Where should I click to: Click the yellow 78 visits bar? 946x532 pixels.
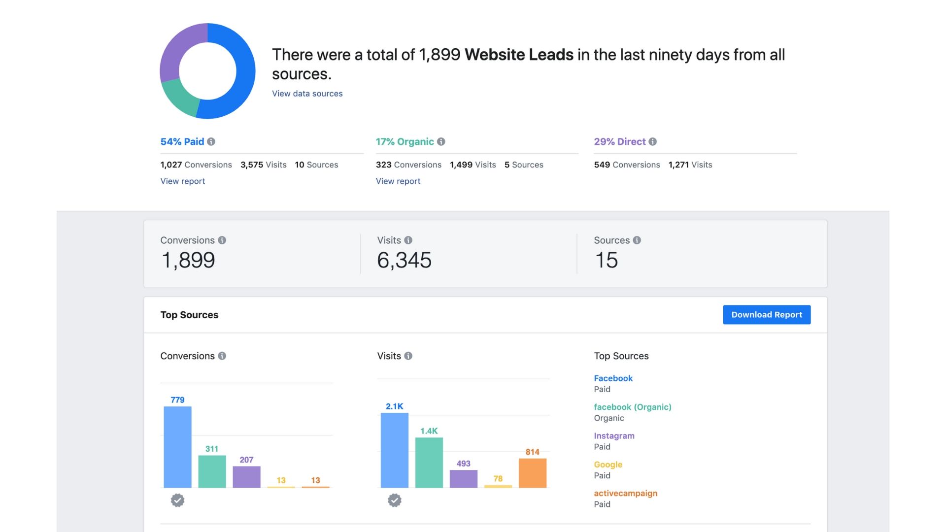tap(498, 487)
